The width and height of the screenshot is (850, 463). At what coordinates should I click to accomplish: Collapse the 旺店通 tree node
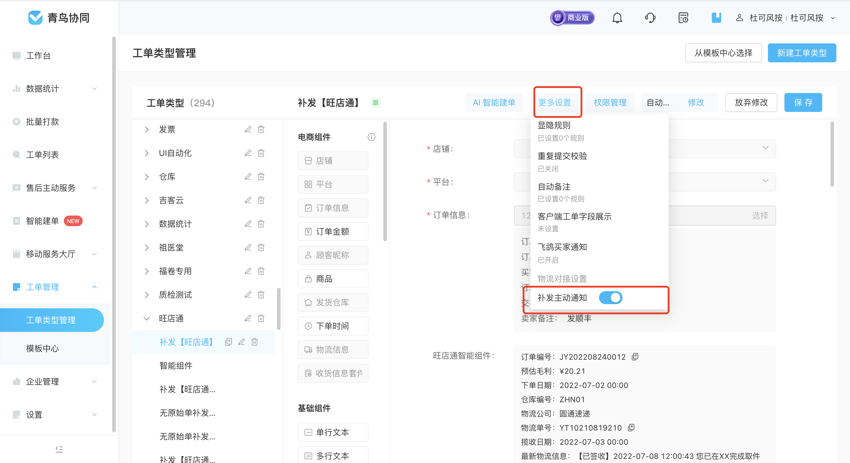(147, 318)
